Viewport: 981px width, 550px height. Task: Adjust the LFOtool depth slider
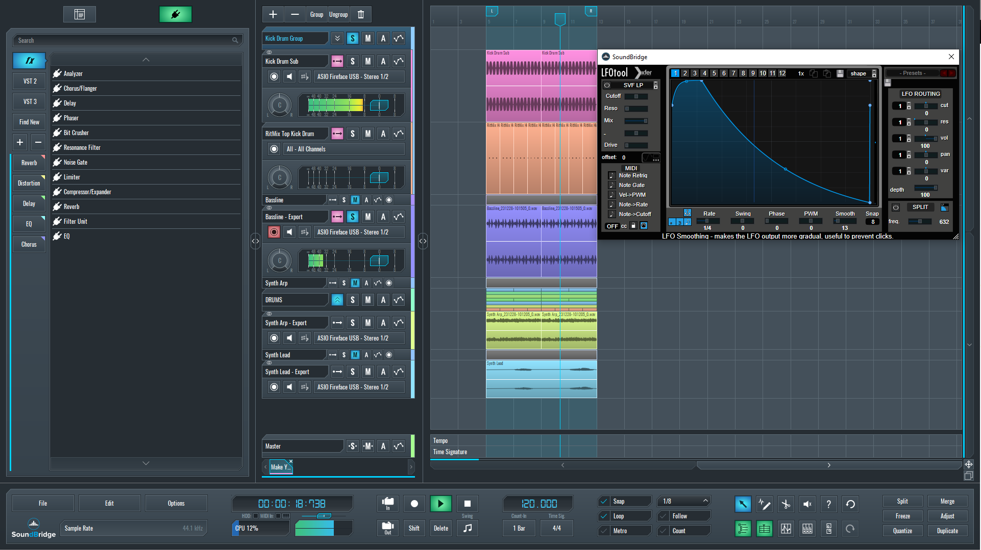coord(925,188)
